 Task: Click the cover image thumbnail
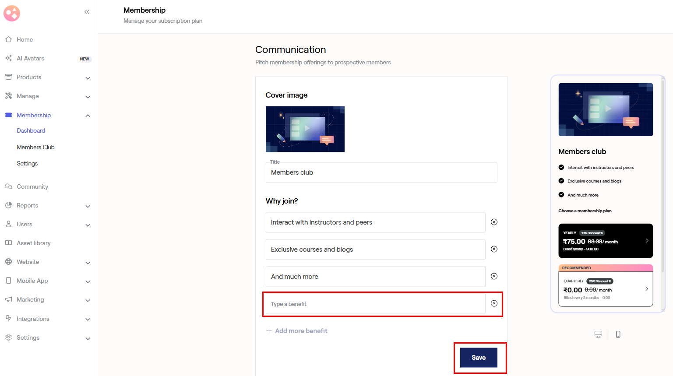305,129
